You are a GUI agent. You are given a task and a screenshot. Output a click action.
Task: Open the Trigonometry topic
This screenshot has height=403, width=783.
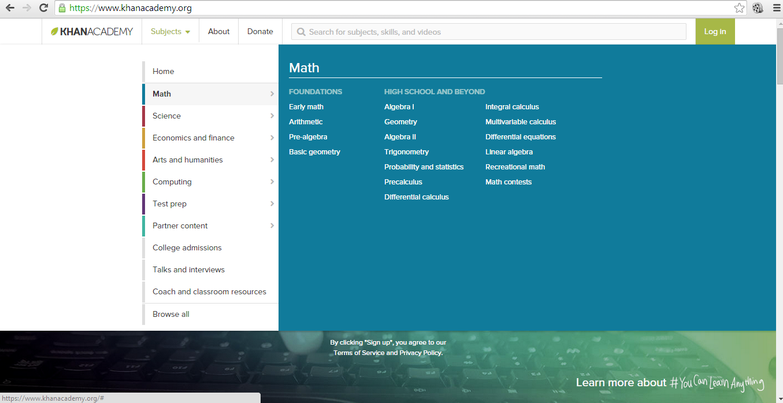tap(407, 152)
